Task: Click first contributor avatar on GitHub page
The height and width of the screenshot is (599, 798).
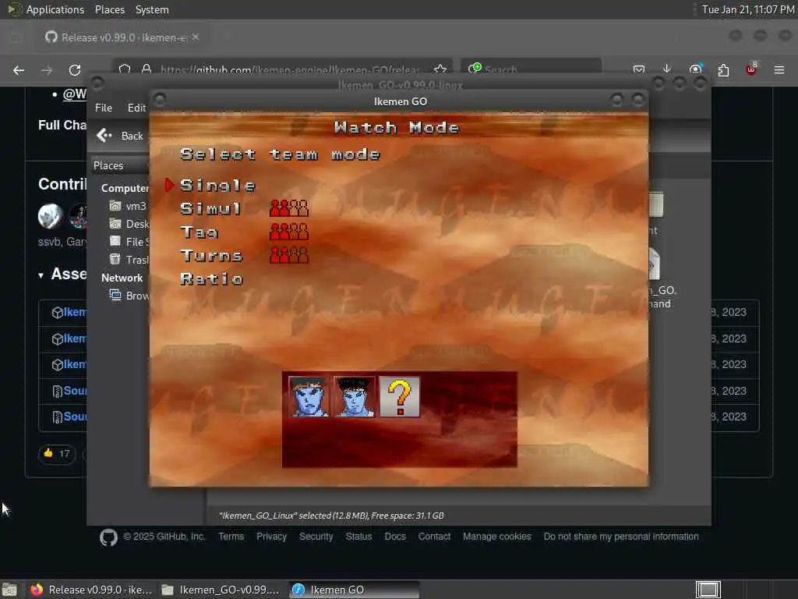Action: (x=51, y=216)
